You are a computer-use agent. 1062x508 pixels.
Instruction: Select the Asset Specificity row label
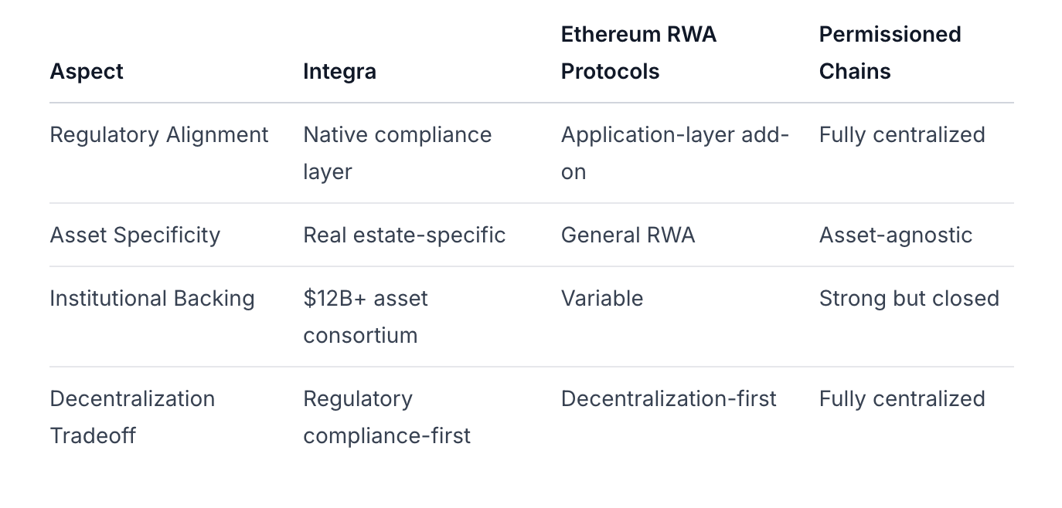(x=134, y=235)
